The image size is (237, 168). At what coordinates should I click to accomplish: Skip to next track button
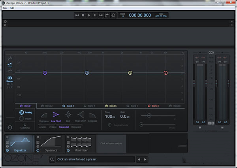101,15
